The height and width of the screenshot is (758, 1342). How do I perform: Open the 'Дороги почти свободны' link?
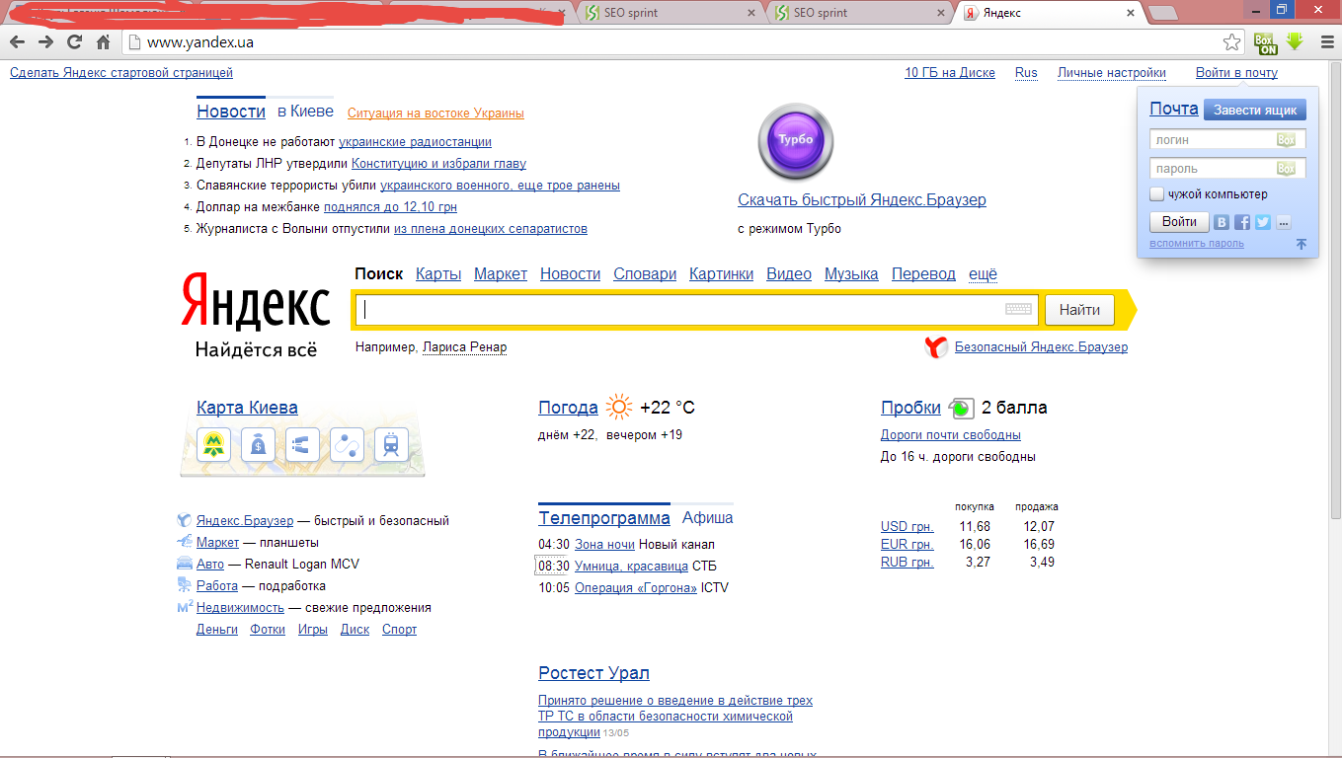pyautogui.click(x=951, y=434)
